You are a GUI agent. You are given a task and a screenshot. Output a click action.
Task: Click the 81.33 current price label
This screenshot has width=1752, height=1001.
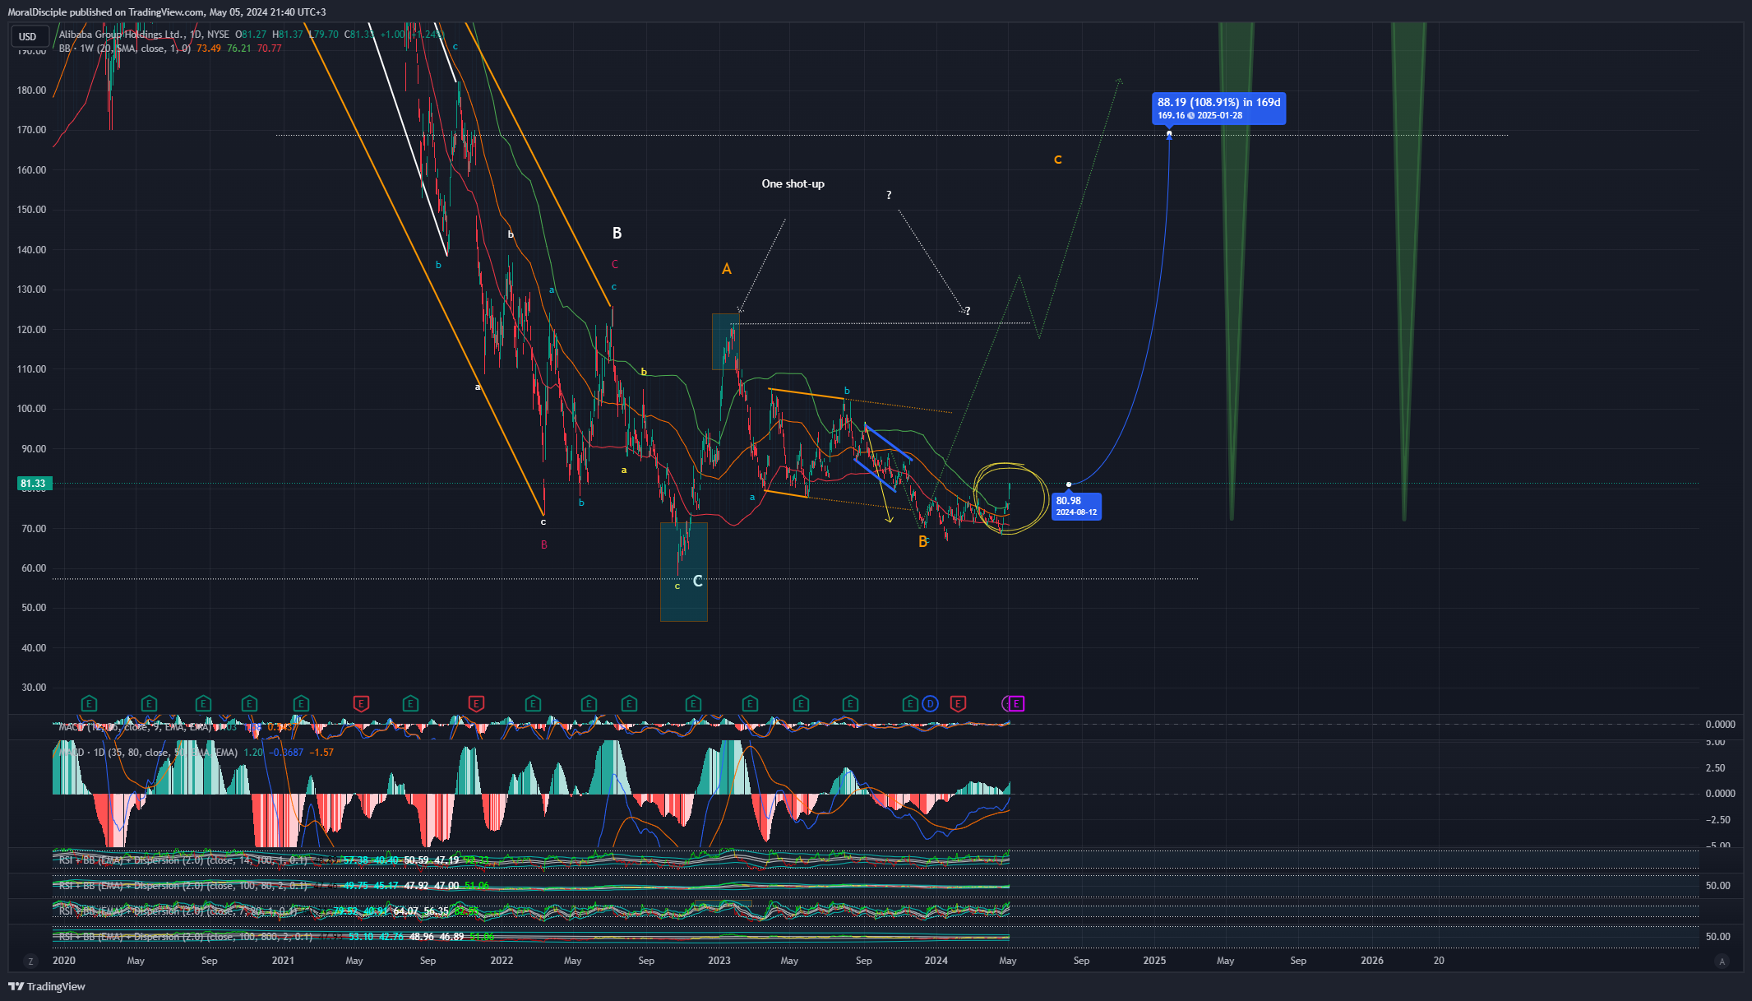tap(33, 484)
